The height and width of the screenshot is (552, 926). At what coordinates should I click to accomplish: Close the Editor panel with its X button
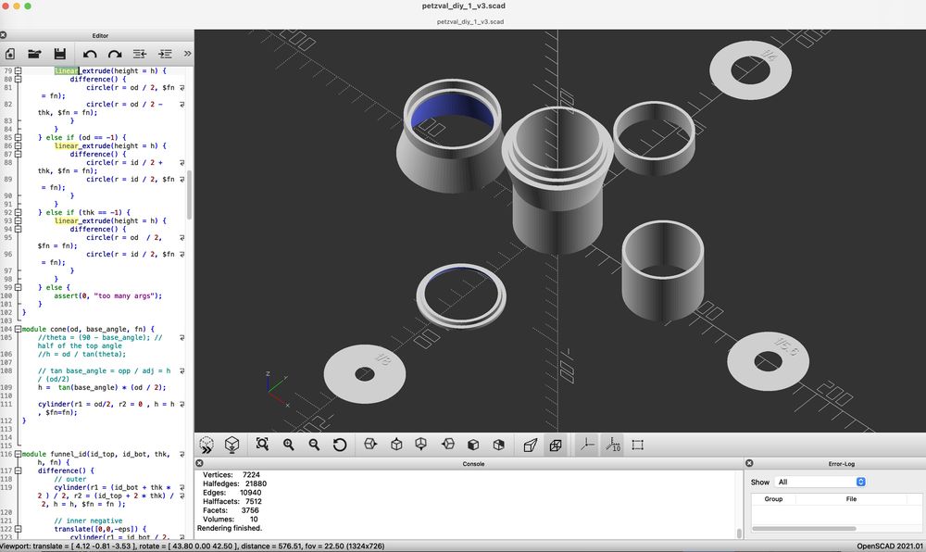point(4,35)
